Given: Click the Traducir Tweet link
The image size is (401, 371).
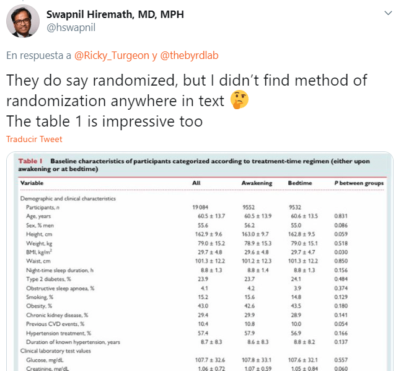Looking at the screenshot, I should coord(34,139).
